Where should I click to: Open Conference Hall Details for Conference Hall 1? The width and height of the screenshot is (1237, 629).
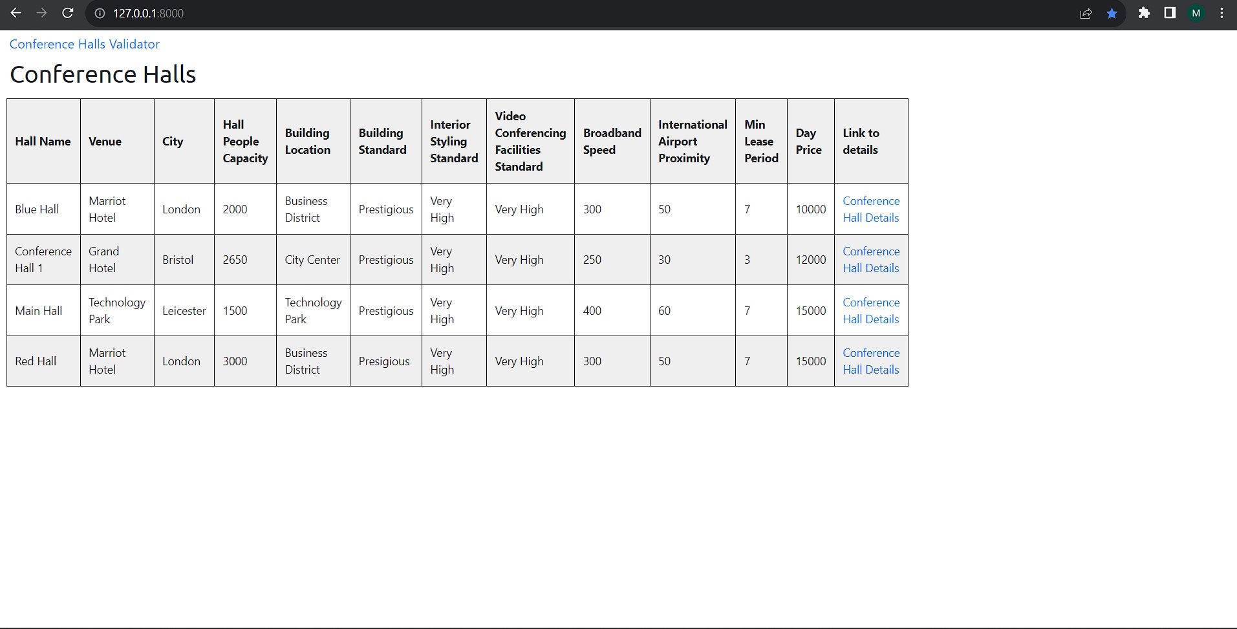tap(870, 259)
